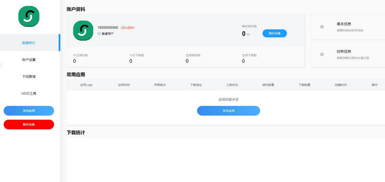The height and width of the screenshot is (182, 385).
Task: Click the blue 发布应用 sidebar button
Action: tap(29, 111)
